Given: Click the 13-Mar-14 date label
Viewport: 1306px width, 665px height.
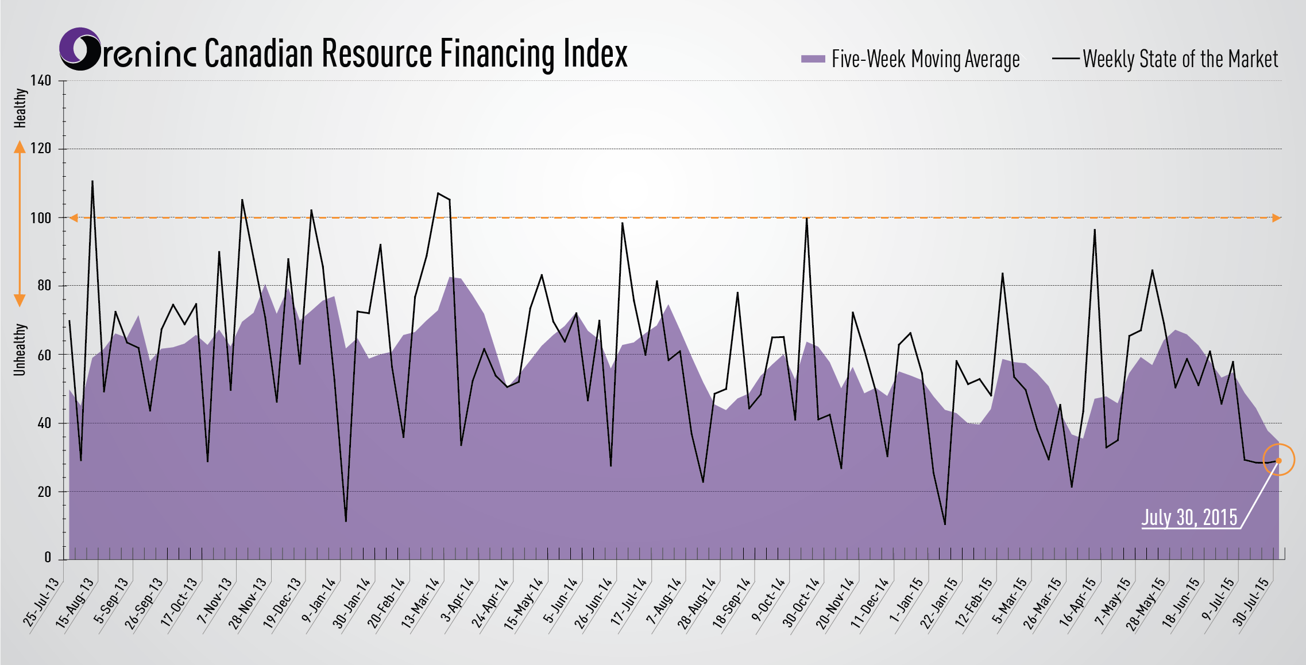Looking at the screenshot, I should tap(421, 602).
